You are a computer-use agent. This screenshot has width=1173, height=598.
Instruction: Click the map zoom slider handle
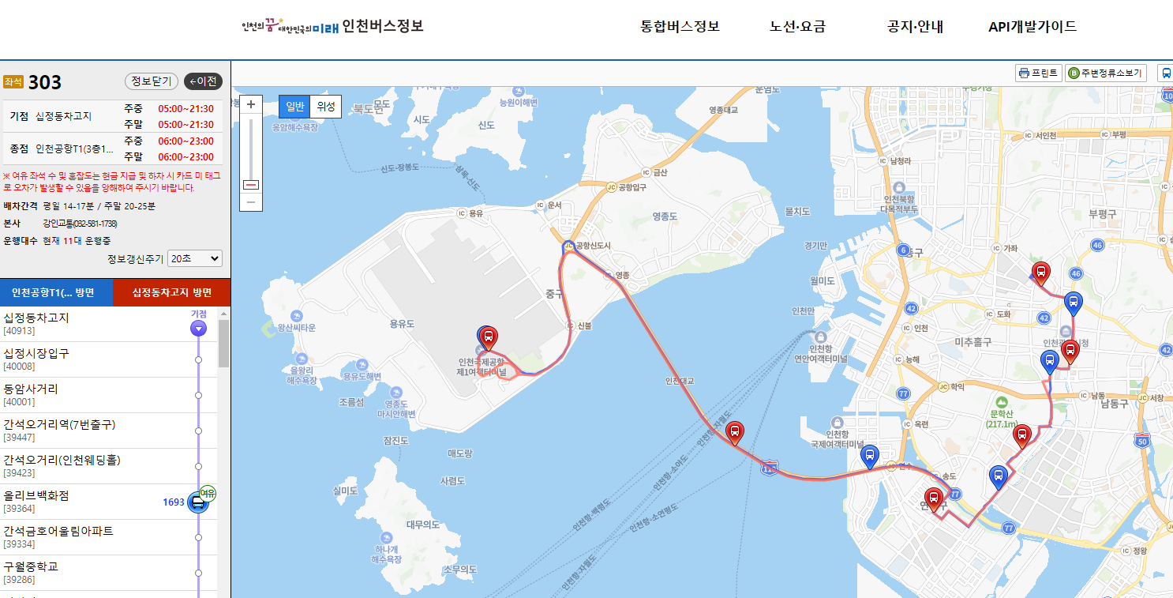point(251,185)
